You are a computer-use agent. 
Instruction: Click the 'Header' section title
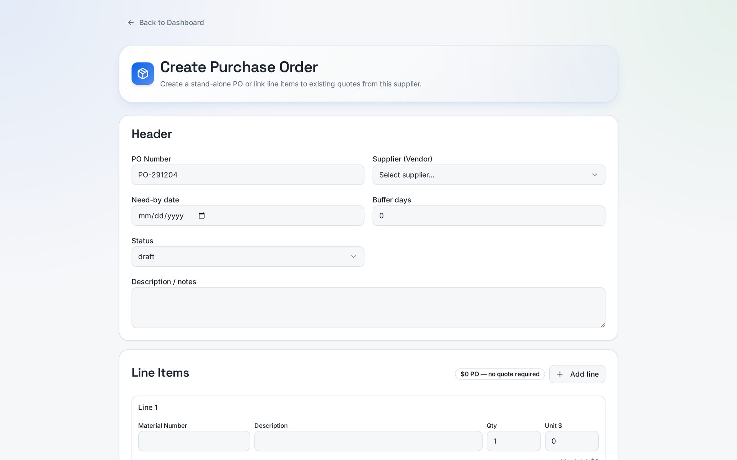[x=152, y=134]
